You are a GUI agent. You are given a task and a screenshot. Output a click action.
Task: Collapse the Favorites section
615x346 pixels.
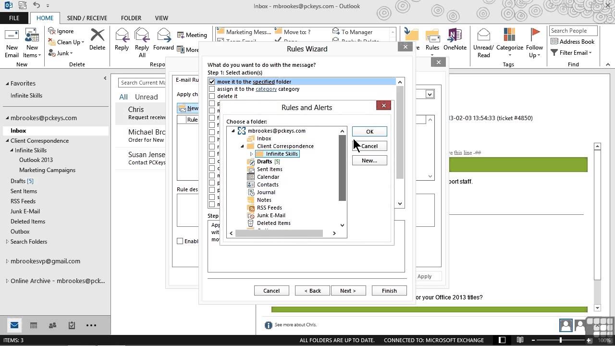click(x=7, y=84)
